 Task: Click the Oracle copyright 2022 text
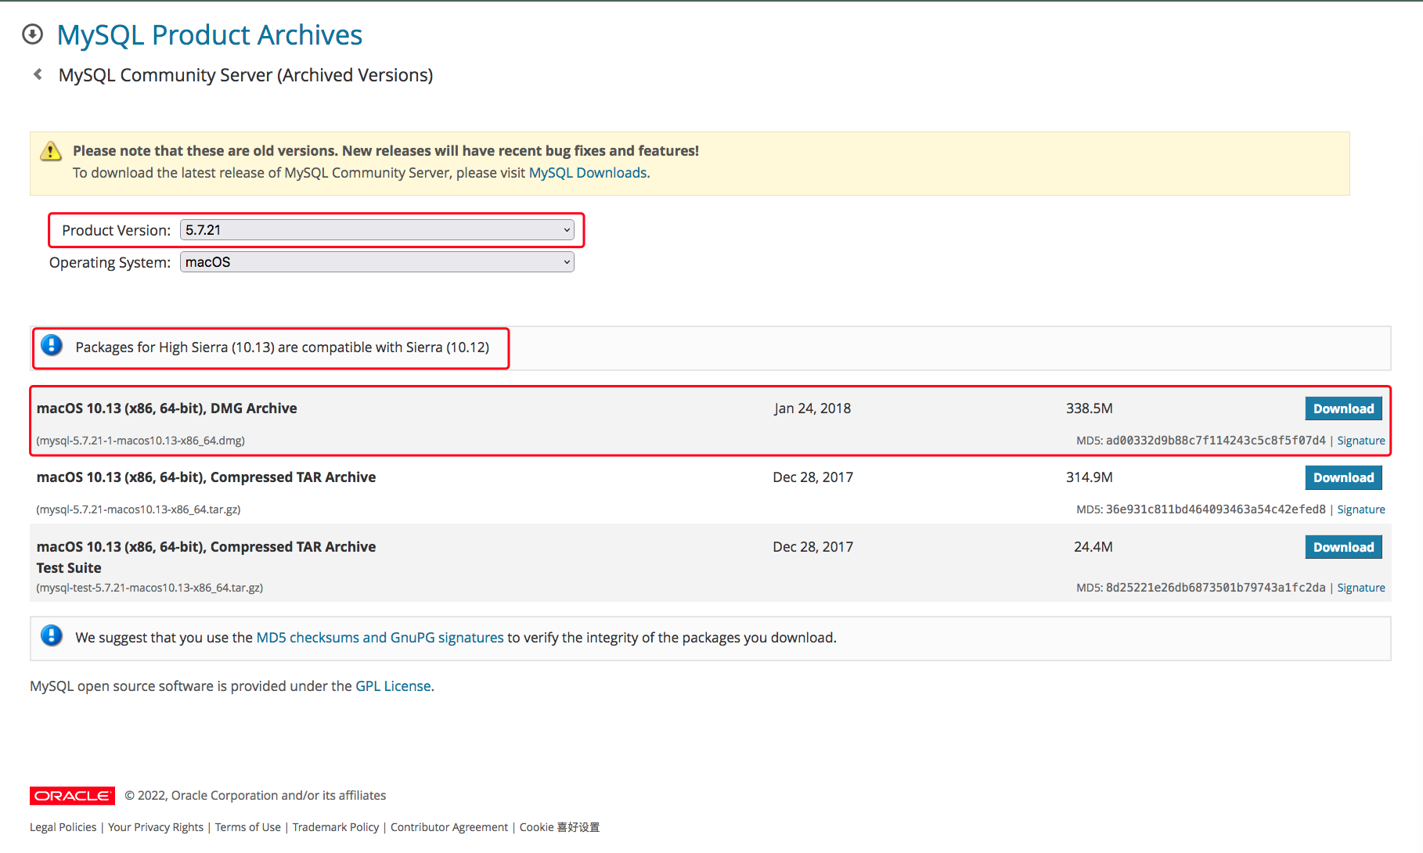coord(255,796)
